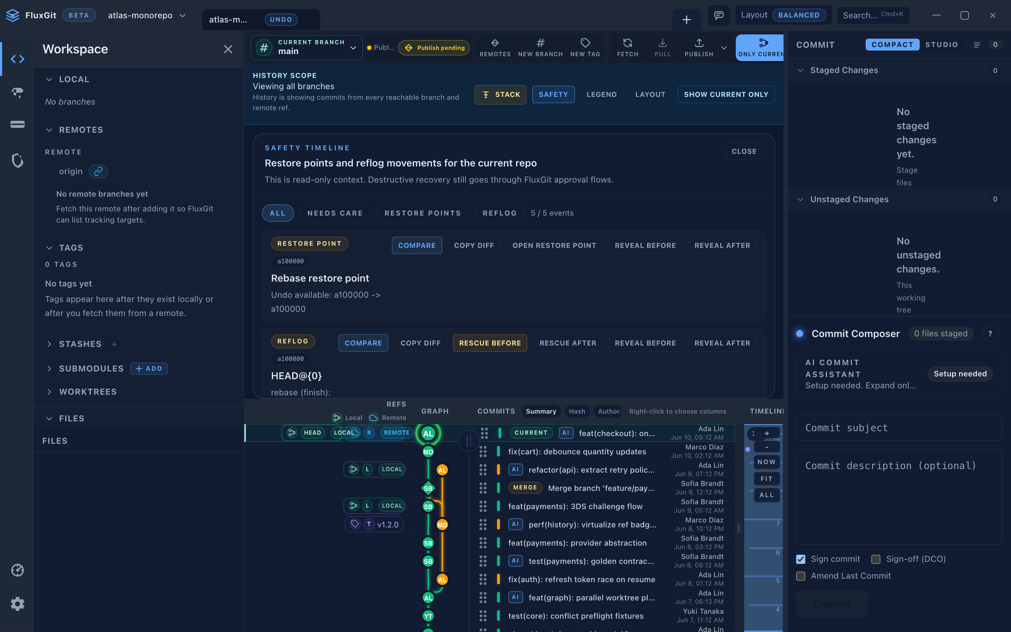Viewport: 1011px width, 632px height.
Task: Select the orange MD graph node
Action: [x=442, y=525]
